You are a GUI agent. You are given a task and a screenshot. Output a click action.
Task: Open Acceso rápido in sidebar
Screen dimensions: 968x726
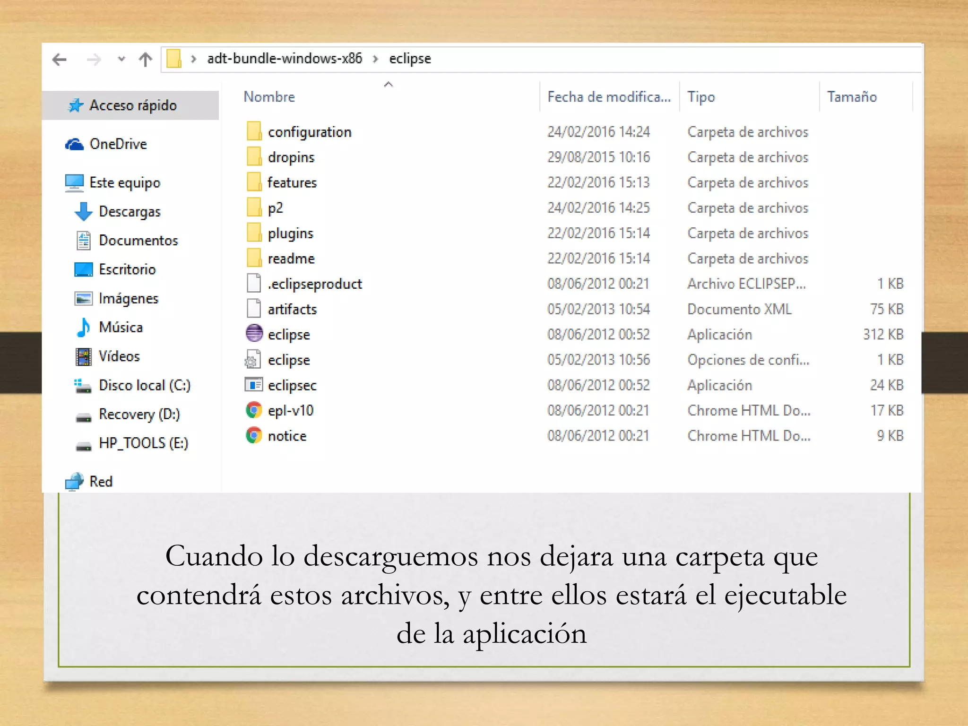[x=133, y=105]
